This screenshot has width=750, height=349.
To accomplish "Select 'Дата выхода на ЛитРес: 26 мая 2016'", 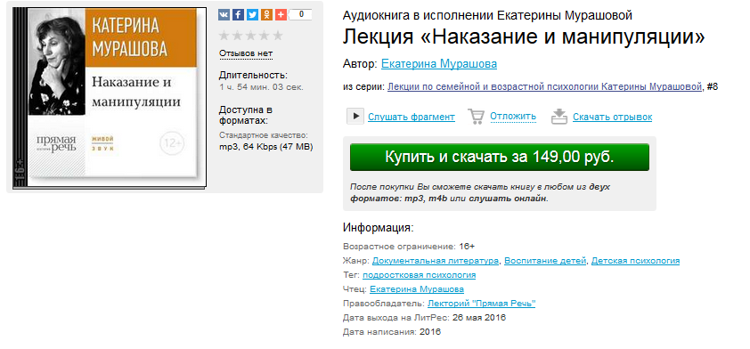I will (x=424, y=318).
